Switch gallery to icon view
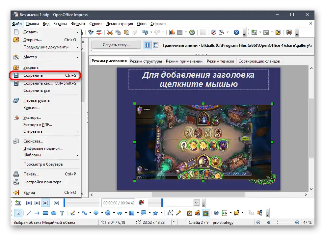This screenshot has height=236, width=325. 148,45
